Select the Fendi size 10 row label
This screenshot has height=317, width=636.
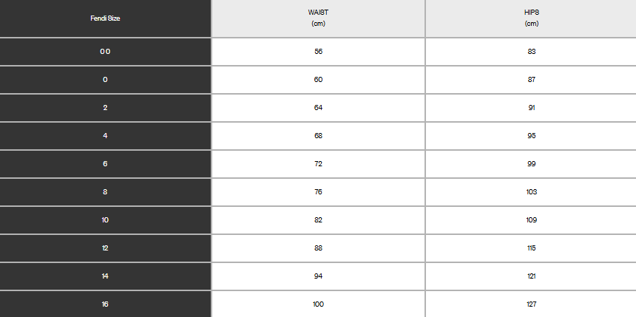pyautogui.click(x=105, y=220)
